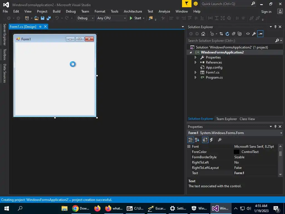Viewport: 285px width, 214px height.
Task: Switch Properties grid to Categorized view
Action: tap(190, 140)
